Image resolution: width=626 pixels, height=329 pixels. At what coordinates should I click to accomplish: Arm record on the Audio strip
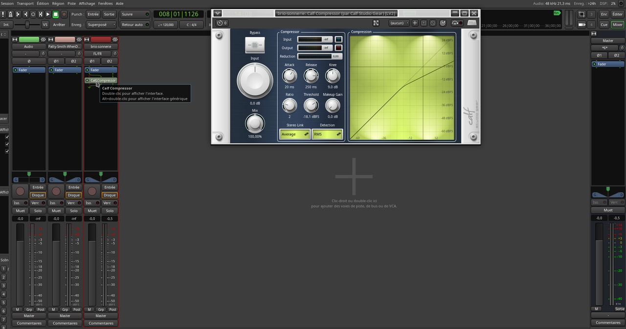coord(20,191)
